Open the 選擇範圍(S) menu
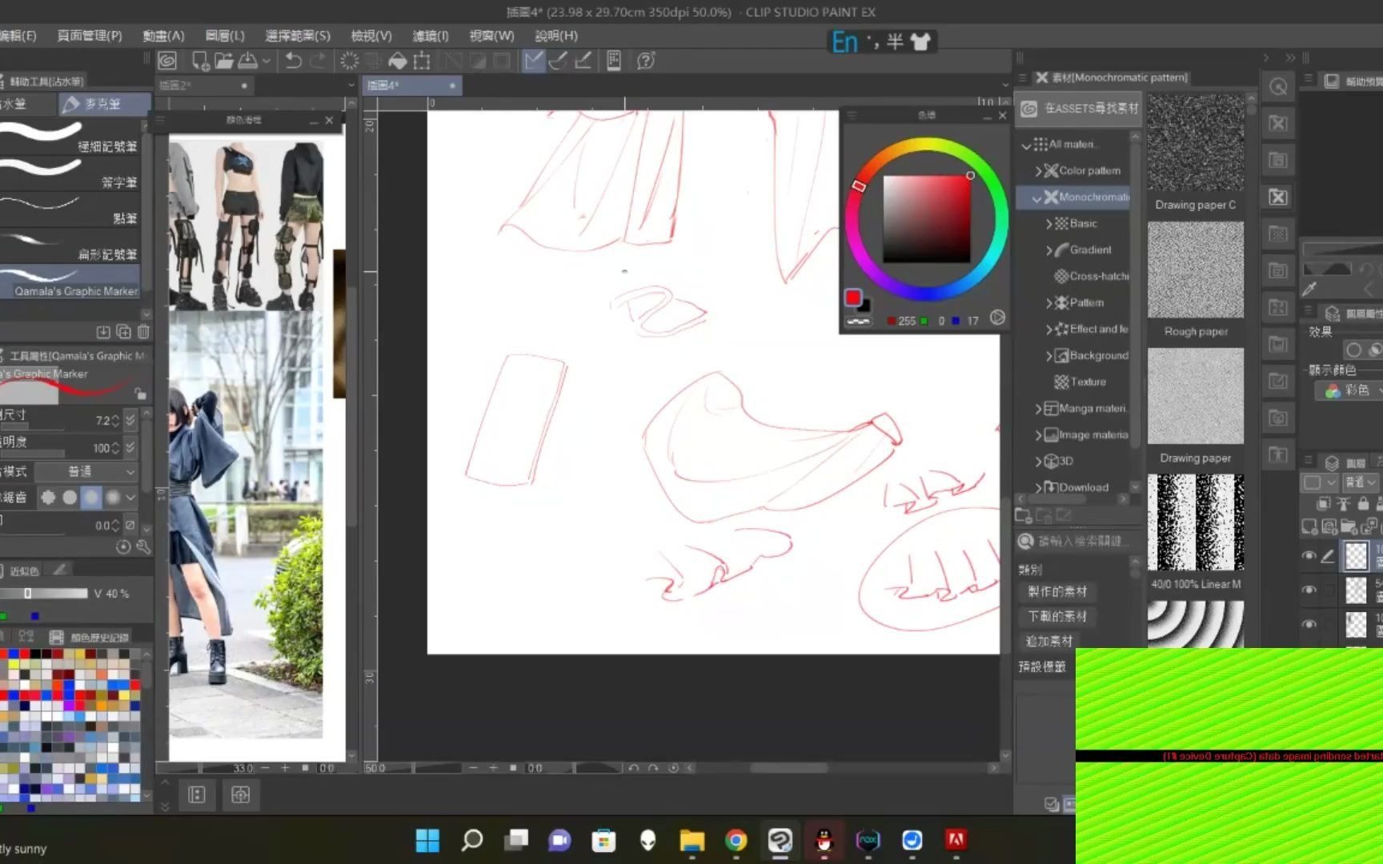This screenshot has width=1383, height=864. coord(298,36)
